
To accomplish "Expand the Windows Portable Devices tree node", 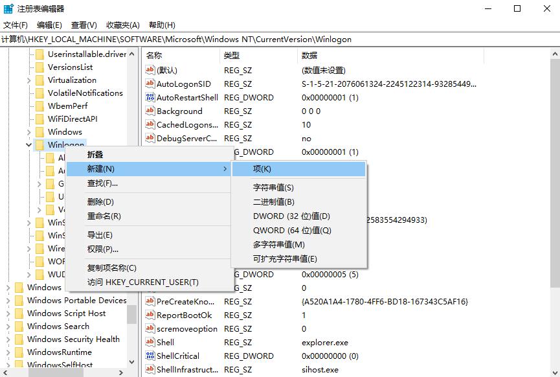I will click(x=8, y=300).
